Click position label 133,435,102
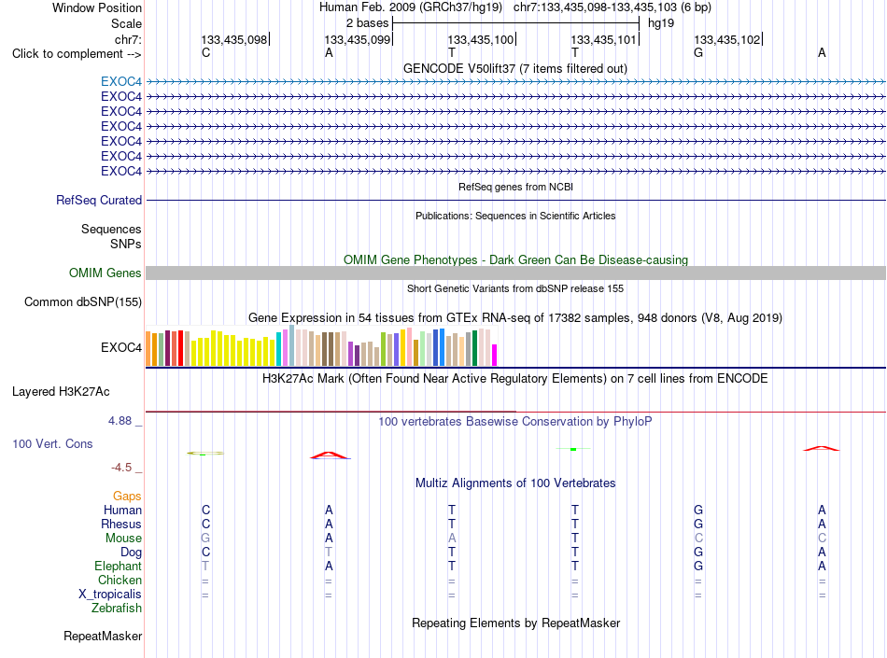The height and width of the screenshot is (658, 887). (x=727, y=39)
